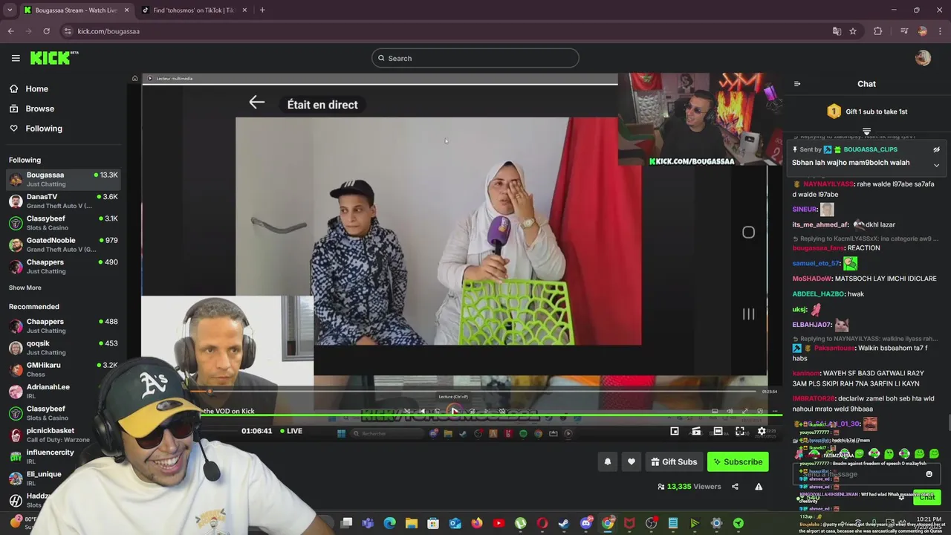Reload the page
951x535 pixels.
point(46,31)
